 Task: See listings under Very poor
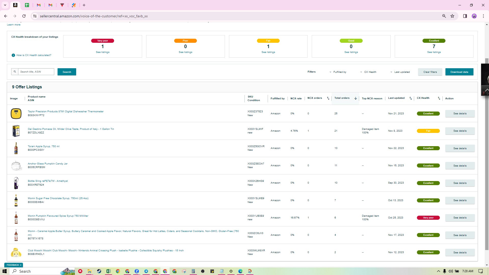click(103, 52)
